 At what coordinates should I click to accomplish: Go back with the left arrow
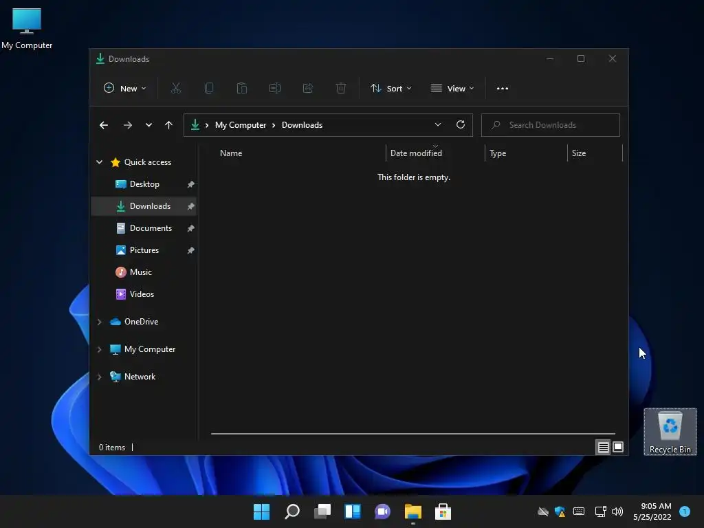[104, 125]
